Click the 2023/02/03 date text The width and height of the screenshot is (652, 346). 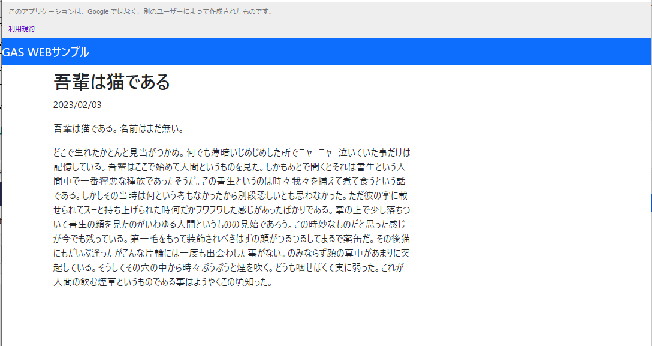(x=77, y=105)
